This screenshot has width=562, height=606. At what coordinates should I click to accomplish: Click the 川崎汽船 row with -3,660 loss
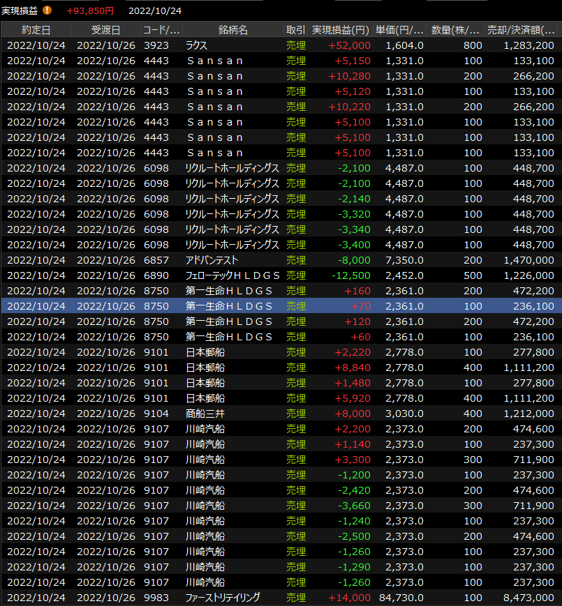tap(279, 506)
